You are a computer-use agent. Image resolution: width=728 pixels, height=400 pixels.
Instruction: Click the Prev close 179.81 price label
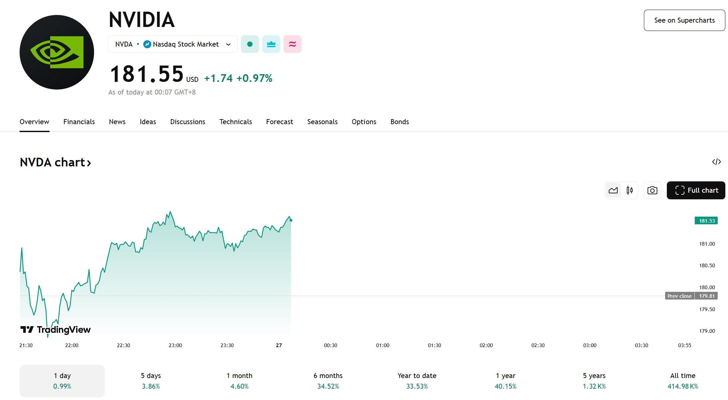tap(691, 296)
